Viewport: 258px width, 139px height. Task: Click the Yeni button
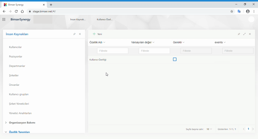98,34
